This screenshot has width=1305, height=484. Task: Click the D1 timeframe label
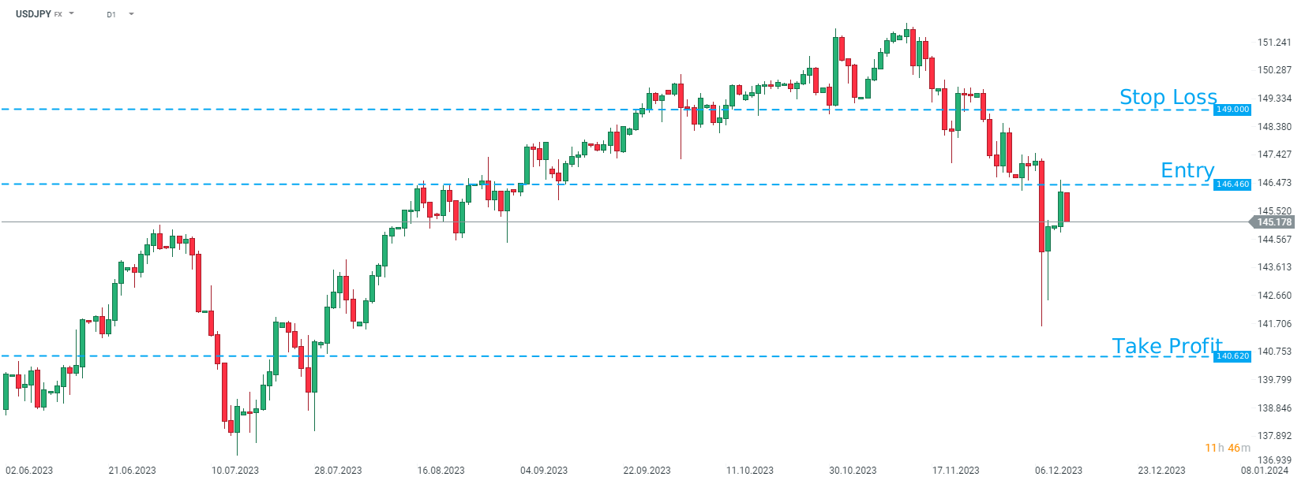coord(111,14)
